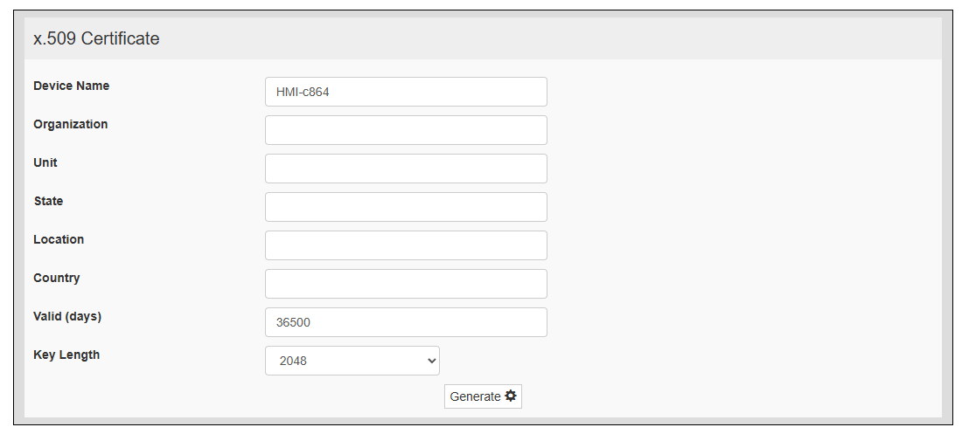The height and width of the screenshot is (434, 962).
Task: Open the Key Length dropdown
Action: click(352, 361)
